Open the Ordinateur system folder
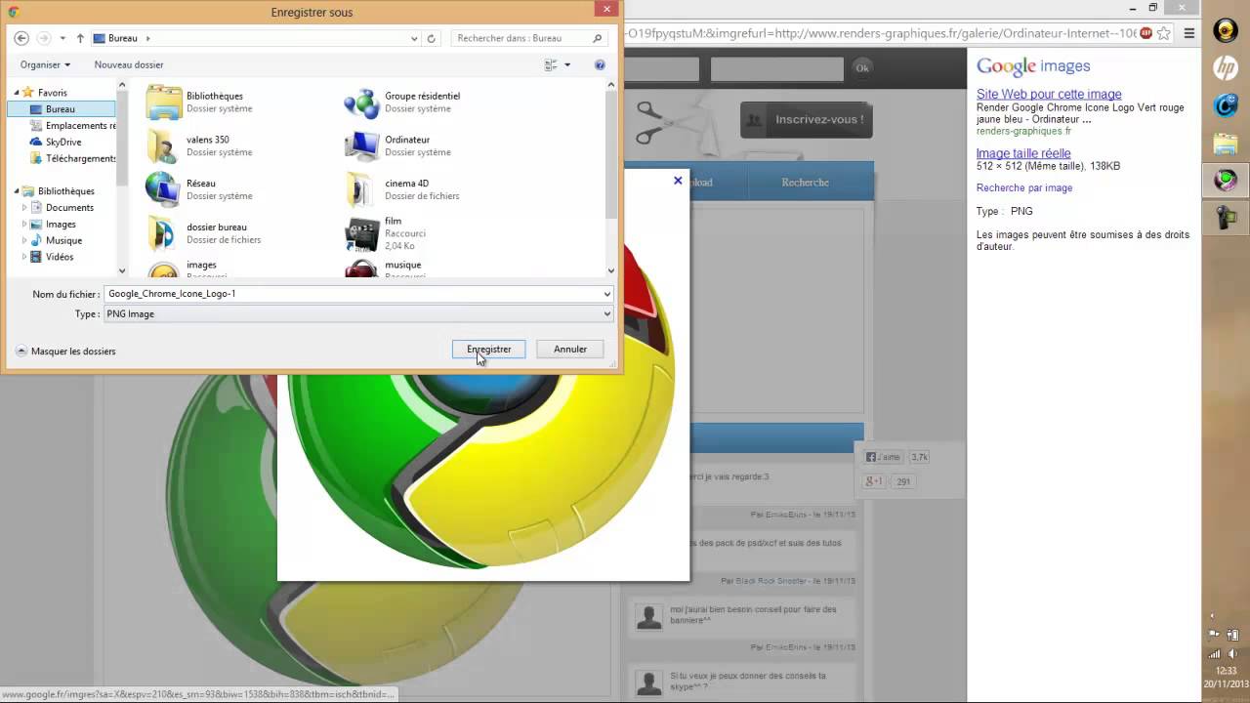 point(397,145)
